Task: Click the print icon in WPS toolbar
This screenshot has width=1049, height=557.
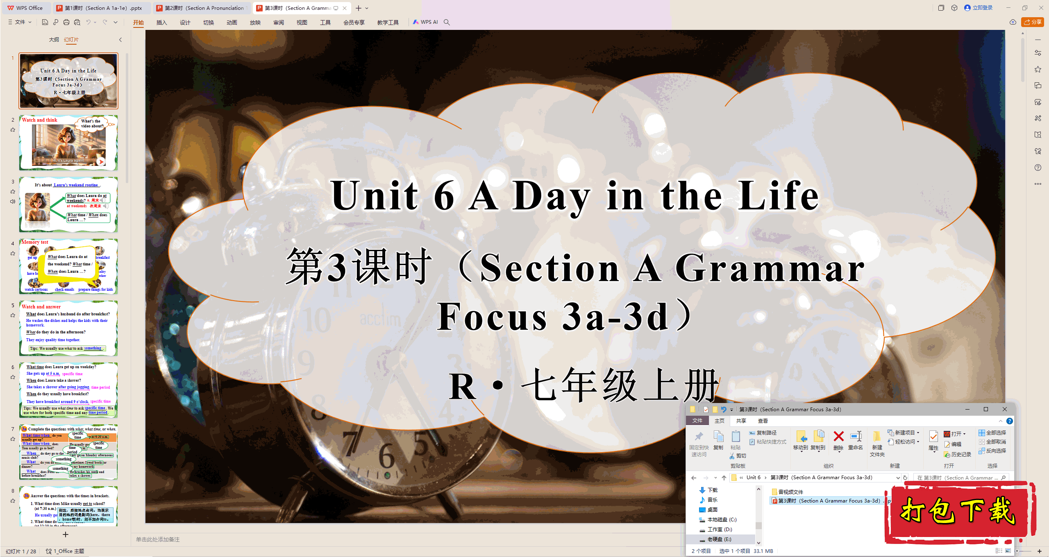Action: point(66,22)
